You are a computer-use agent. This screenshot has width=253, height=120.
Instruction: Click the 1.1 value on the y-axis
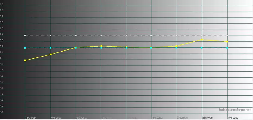2,112
